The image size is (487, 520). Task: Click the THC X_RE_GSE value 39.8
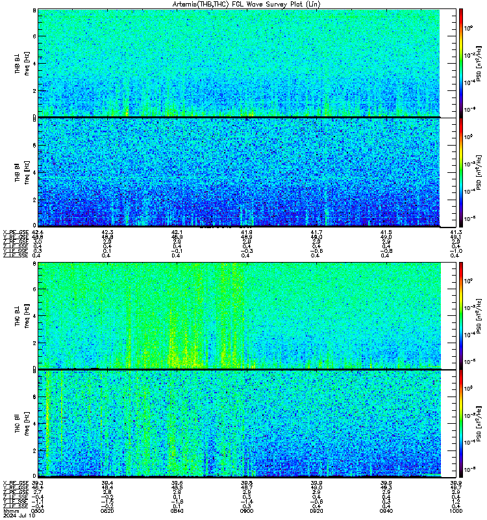point(247,483)
